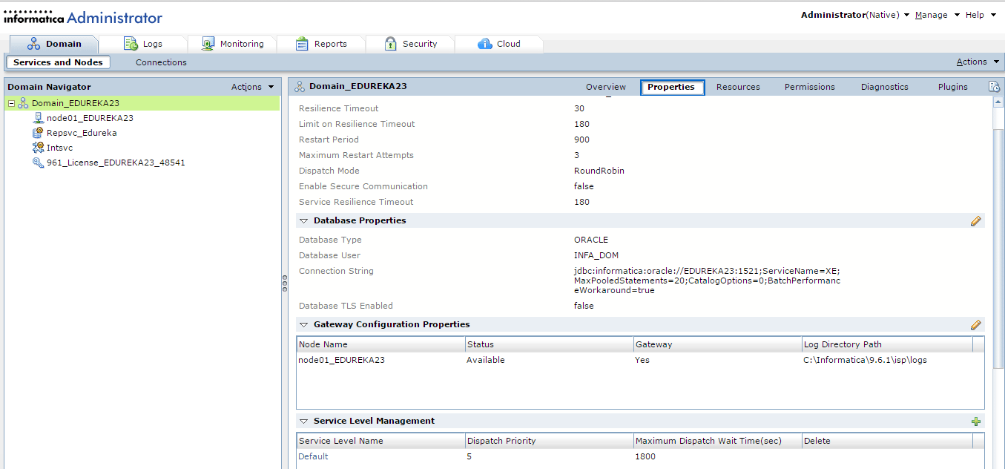Switch to the Monitoring tab
Image resolution: width=1005 pixels, height=469 pixels.
pyautogui.click(x=233, y=44)
